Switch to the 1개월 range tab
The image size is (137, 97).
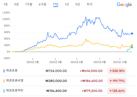click(29, 4)
